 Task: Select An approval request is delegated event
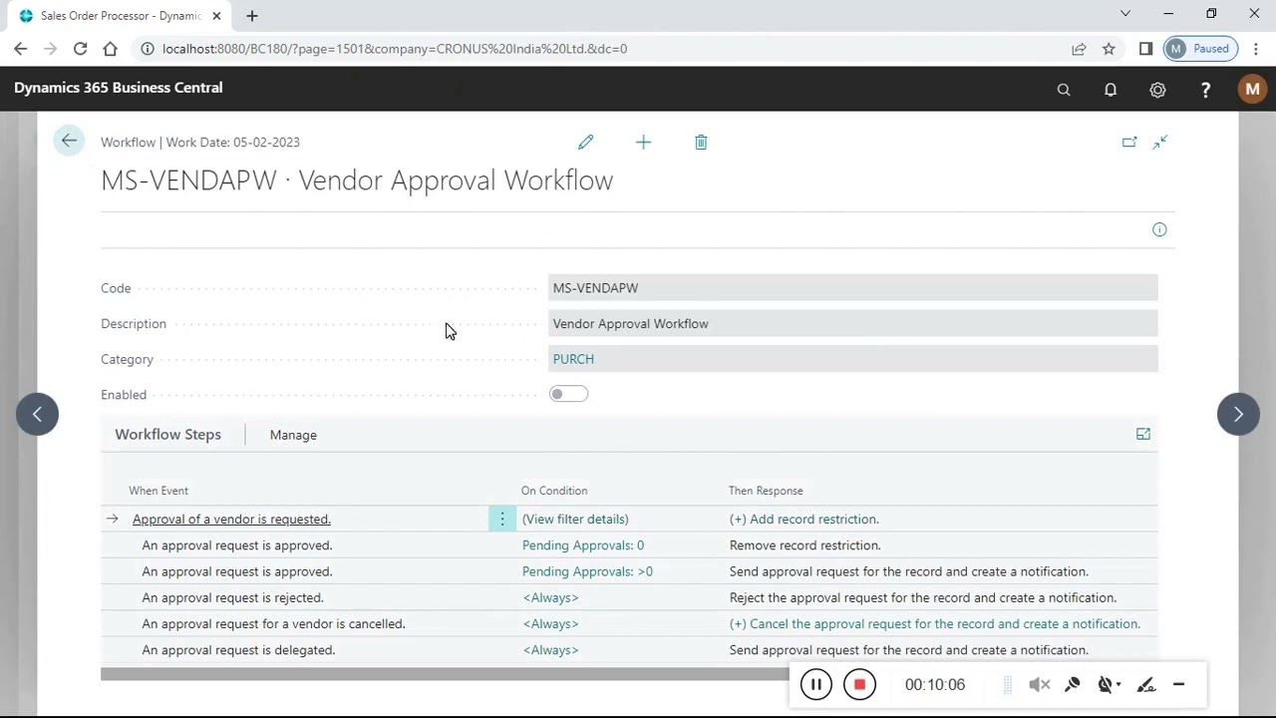tap(237, 650)
